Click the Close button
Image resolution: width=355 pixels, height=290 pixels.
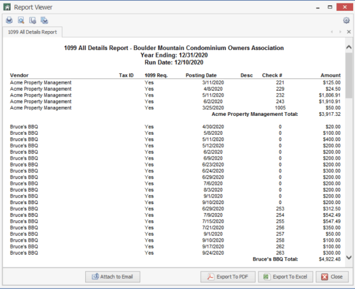(x=332, y=277)
